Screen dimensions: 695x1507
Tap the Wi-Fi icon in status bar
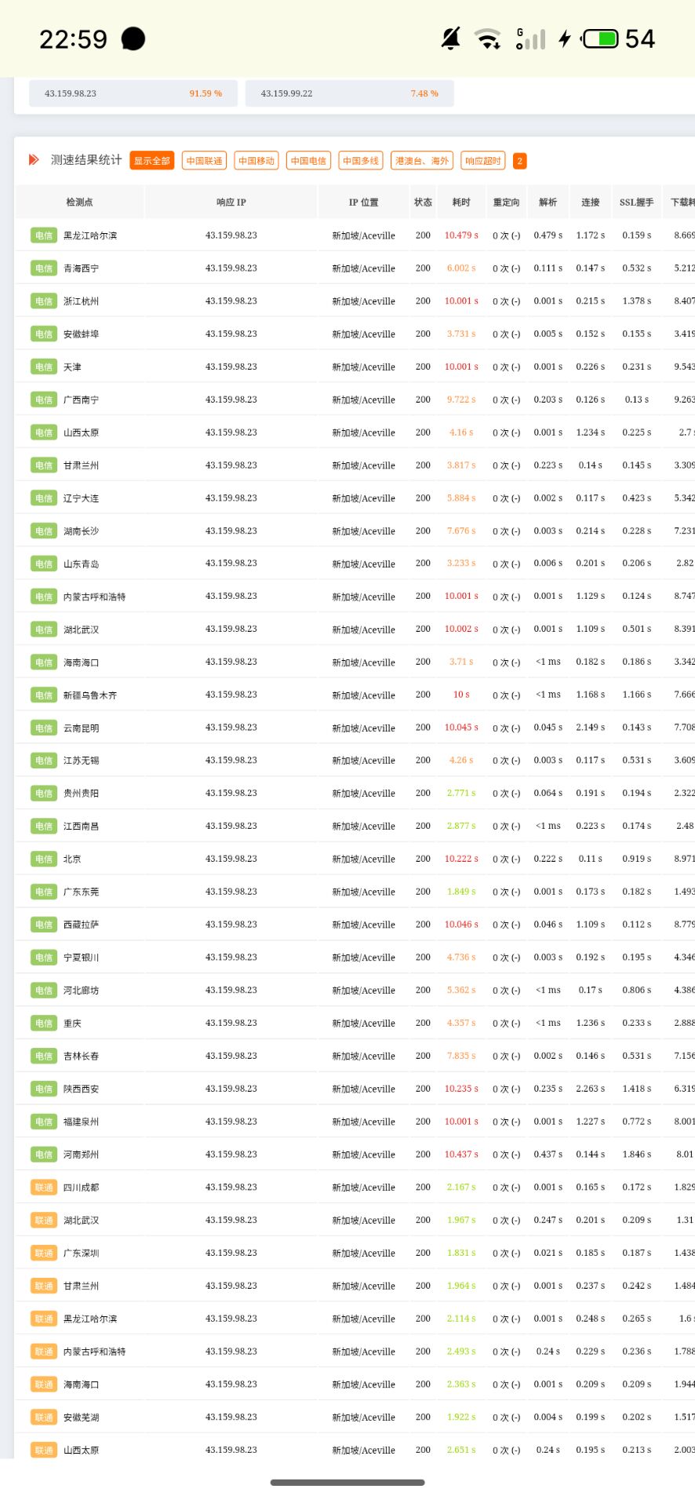(488, 38)
